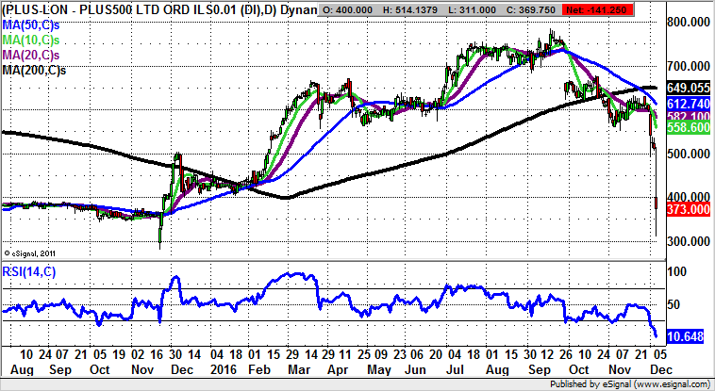Click the red 373.000 last price tag
Viewport: 715px width, 391px height.
(687, 210)
